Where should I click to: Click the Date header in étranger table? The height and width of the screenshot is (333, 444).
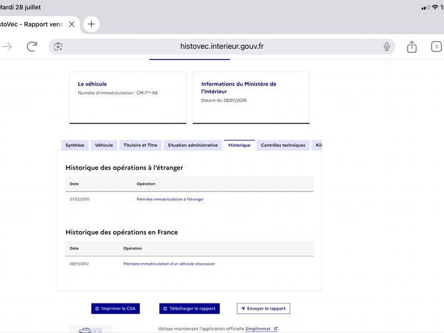[x=74, y=184]
